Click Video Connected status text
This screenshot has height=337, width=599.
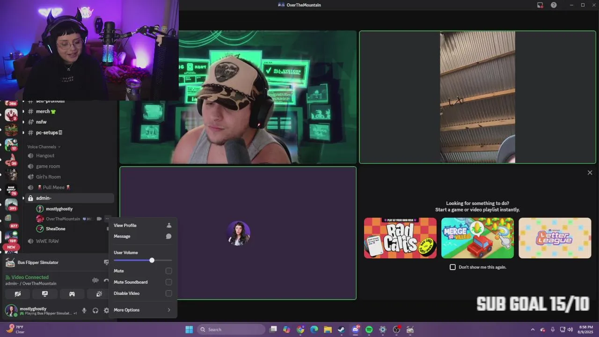pyautogui.click(x=30, y=277)
